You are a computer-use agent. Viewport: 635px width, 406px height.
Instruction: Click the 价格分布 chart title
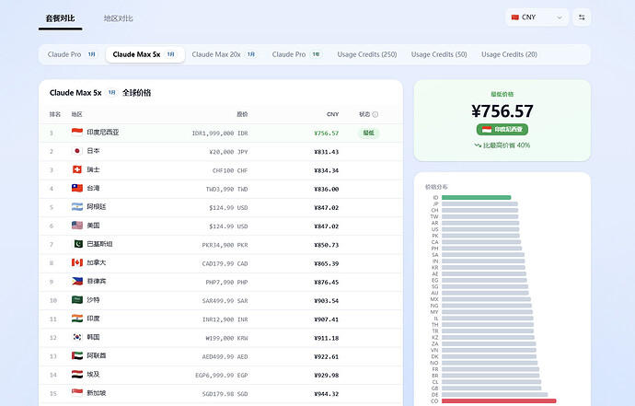pyautogui.click(x=436, y=187)
